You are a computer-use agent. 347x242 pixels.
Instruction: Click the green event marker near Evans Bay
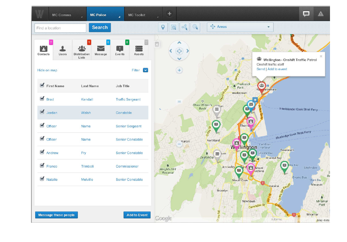(x=284, y=165)
